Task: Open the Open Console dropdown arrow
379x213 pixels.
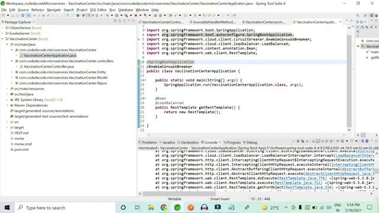Action: [356, 141]
